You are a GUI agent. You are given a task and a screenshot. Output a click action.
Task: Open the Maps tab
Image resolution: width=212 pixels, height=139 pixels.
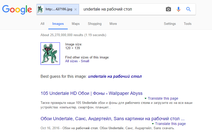[76, 24]
